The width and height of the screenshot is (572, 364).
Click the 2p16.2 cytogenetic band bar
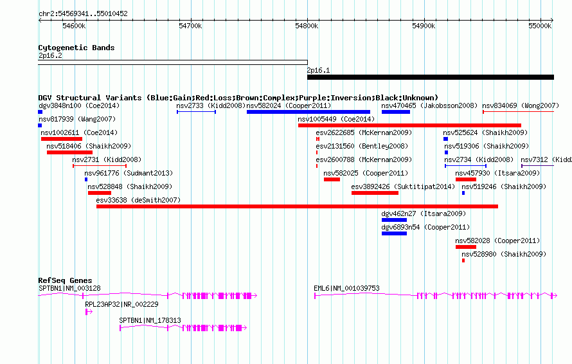click(173, 62)
